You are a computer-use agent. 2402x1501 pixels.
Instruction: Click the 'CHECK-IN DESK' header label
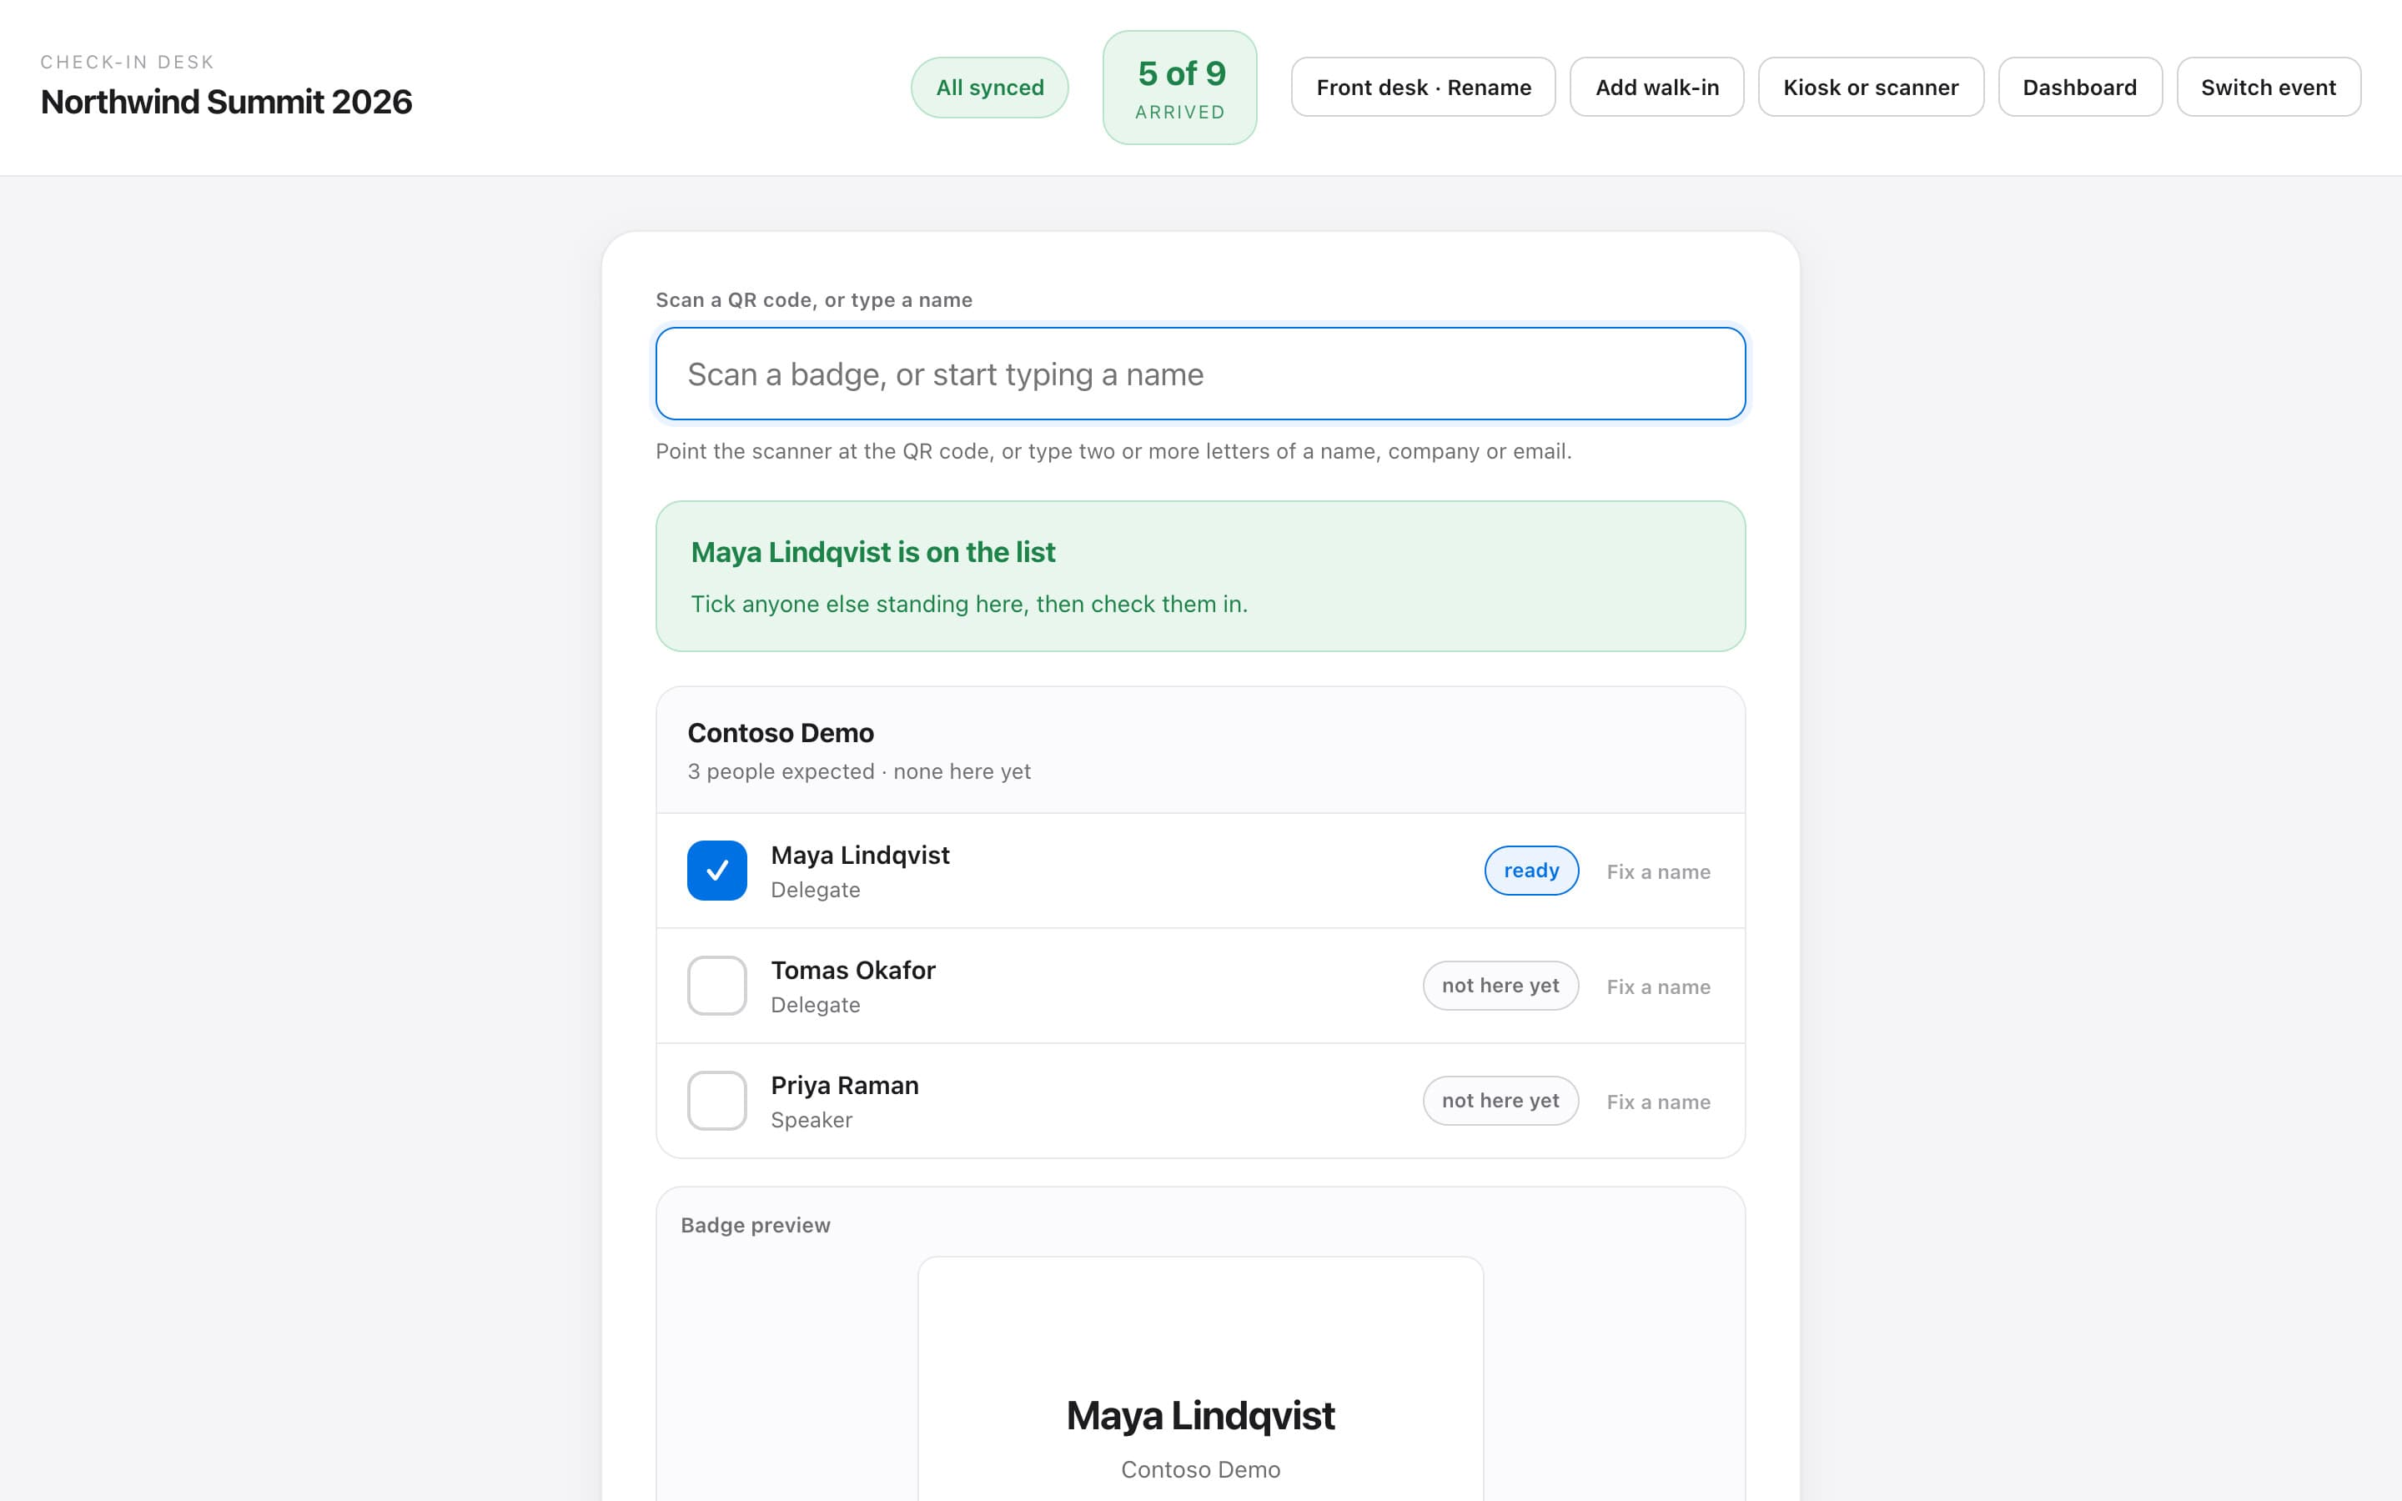tap(127, 62)
